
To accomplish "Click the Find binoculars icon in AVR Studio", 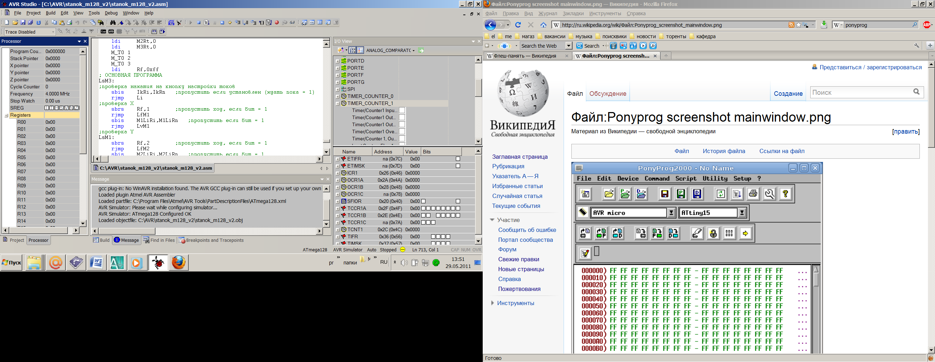I will [x=113, y=23].
